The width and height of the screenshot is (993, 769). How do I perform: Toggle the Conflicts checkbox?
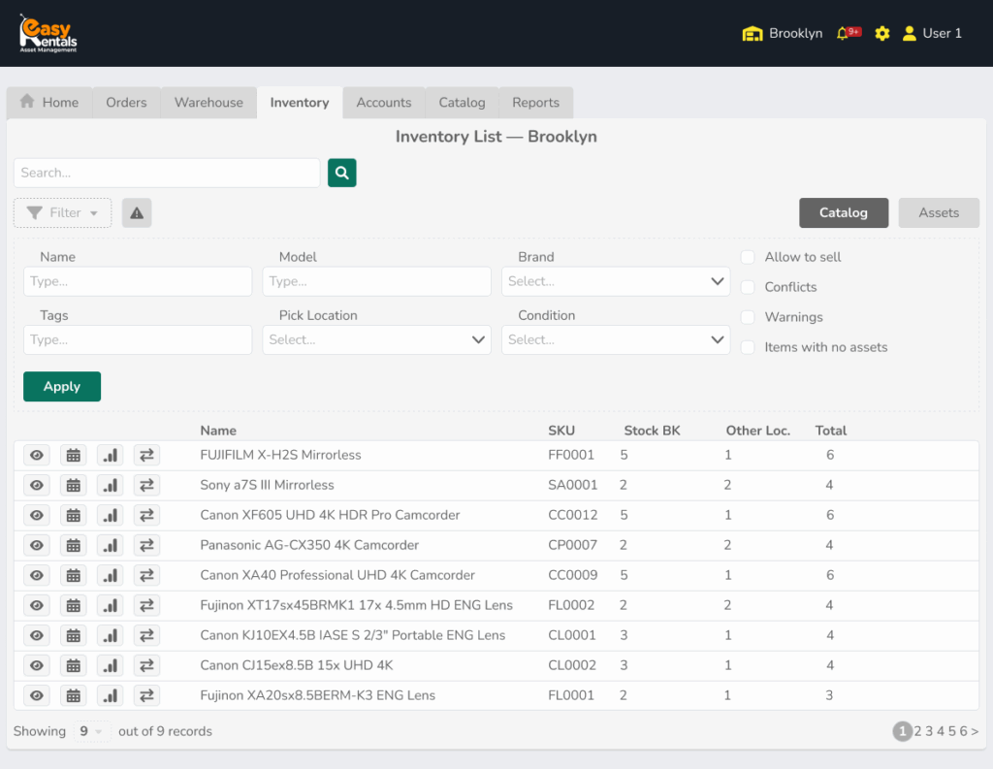click(748, 287)
